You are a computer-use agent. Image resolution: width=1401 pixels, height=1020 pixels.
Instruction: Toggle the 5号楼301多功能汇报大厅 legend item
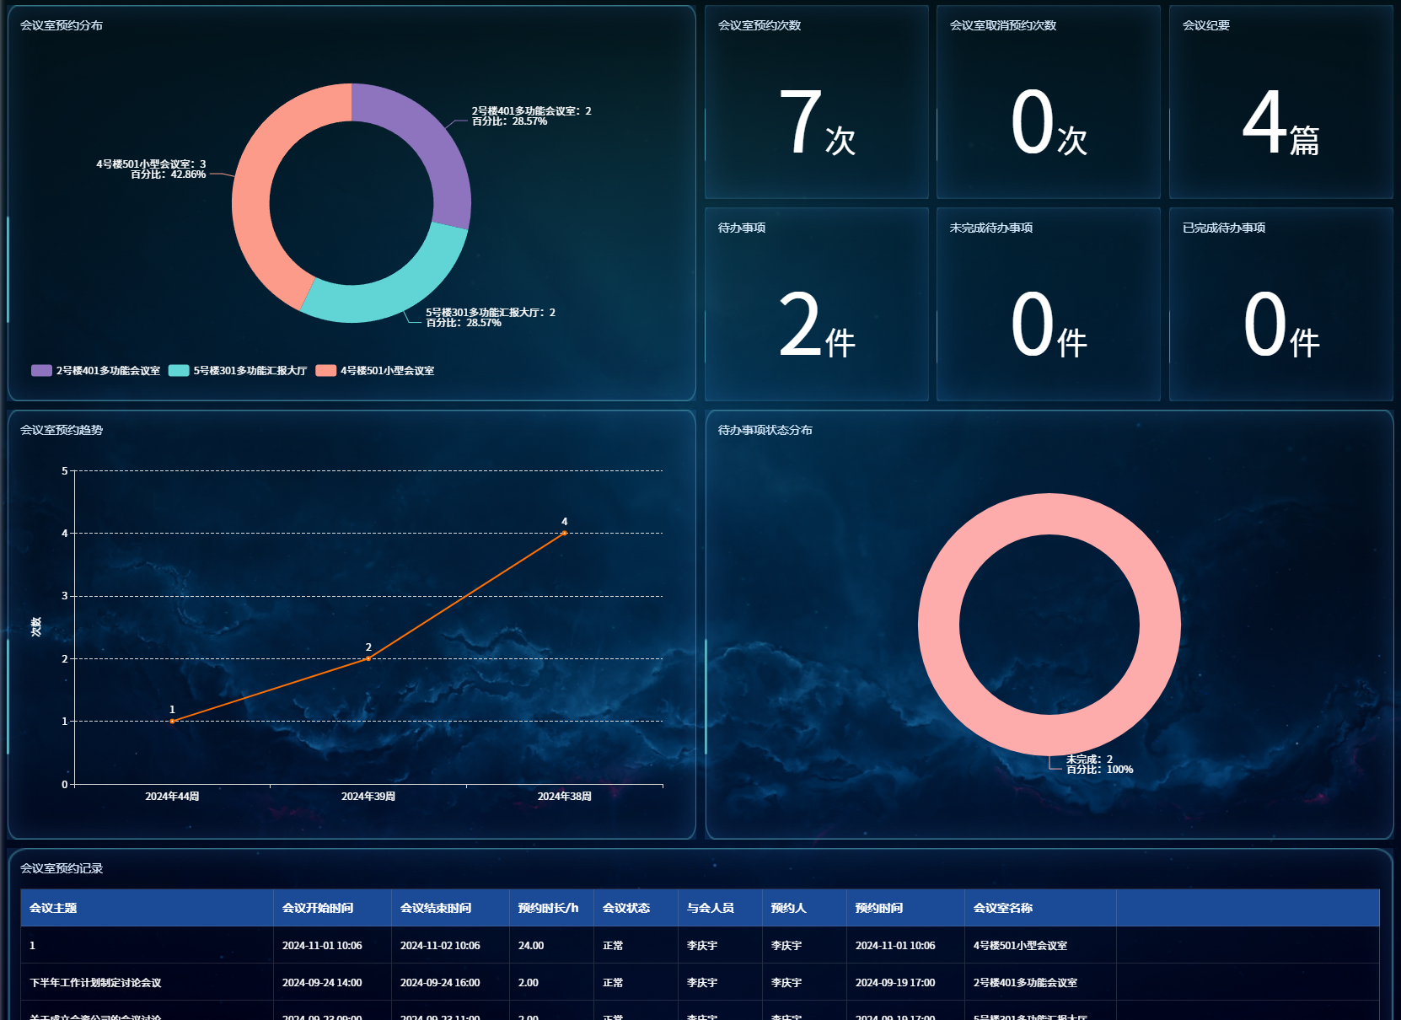tap(238, 371)
